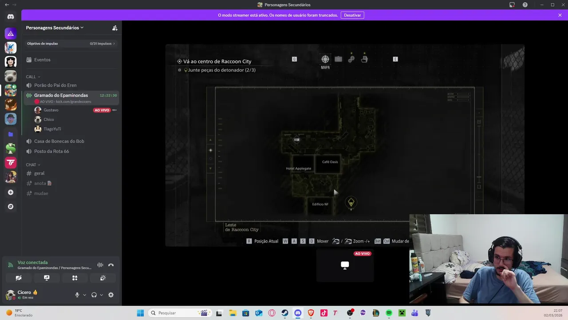Deafen with the headphones icon
The image size is (568, 320).
click(94, 295)
